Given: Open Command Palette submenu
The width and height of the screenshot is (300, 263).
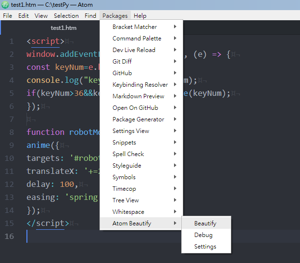Looking at the screenshot, I should (141, 39).
